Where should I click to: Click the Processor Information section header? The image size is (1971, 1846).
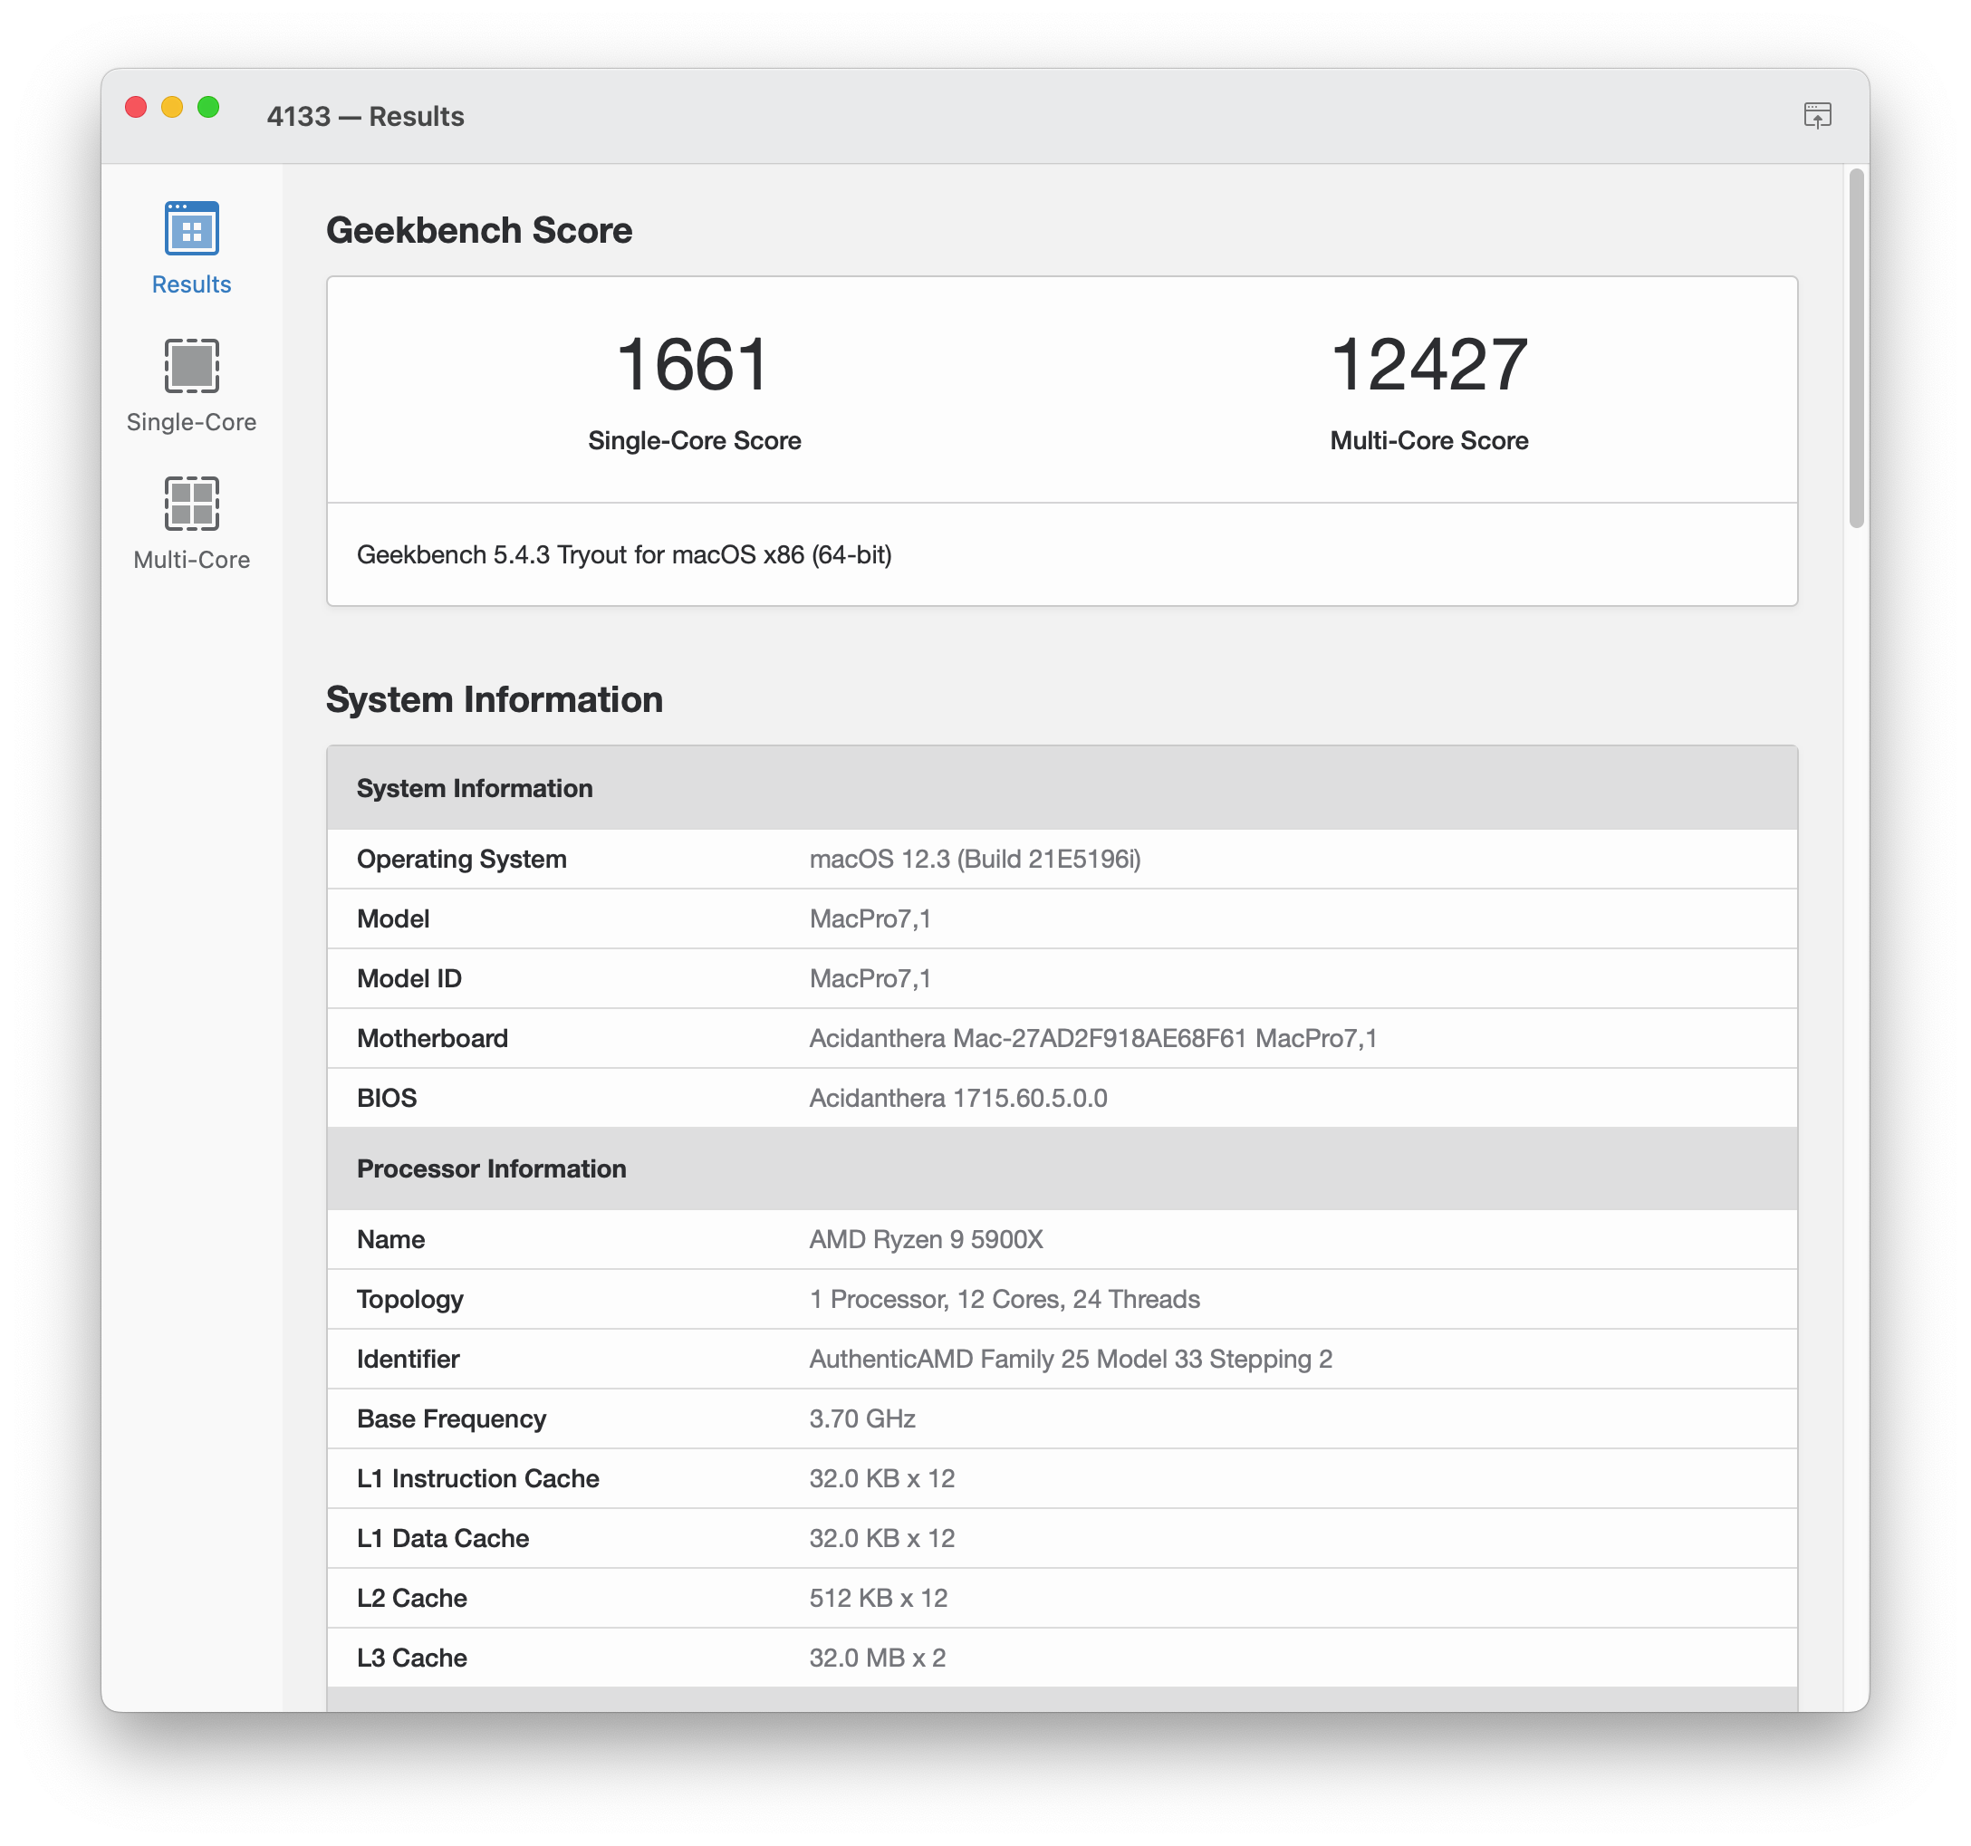[491, 1168]
